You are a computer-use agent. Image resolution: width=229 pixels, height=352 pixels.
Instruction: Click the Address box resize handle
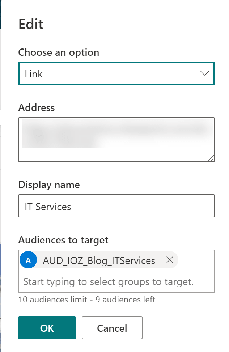(211, 158)
